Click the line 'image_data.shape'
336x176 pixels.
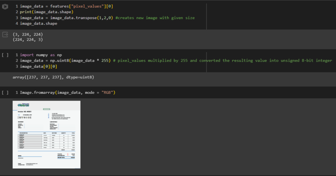pos(39,24)
